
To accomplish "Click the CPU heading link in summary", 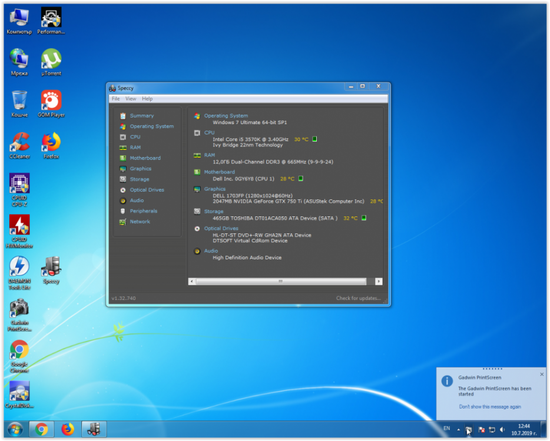I will point(210,132).
